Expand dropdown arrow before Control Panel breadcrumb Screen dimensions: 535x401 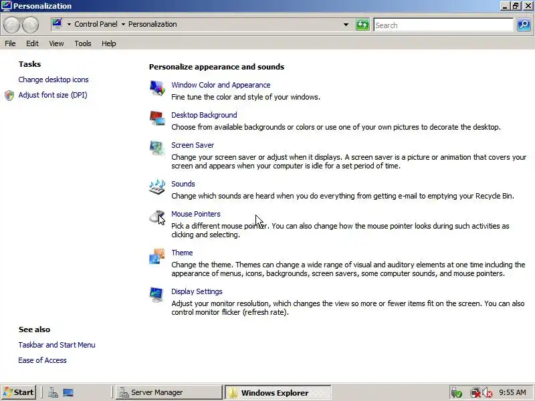click(69, 24)
